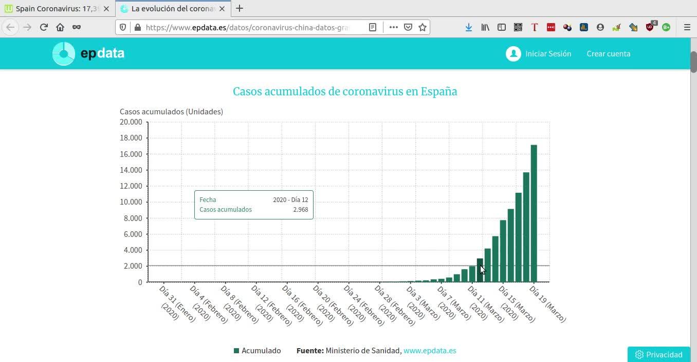Click the tooltip value '2.968'
Image resolution: width=697 pixels, height=362 pixels.
coord(301,210)
